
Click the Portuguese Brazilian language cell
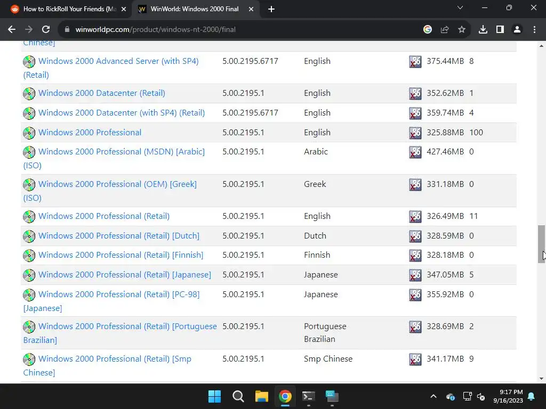pos(325,333)
